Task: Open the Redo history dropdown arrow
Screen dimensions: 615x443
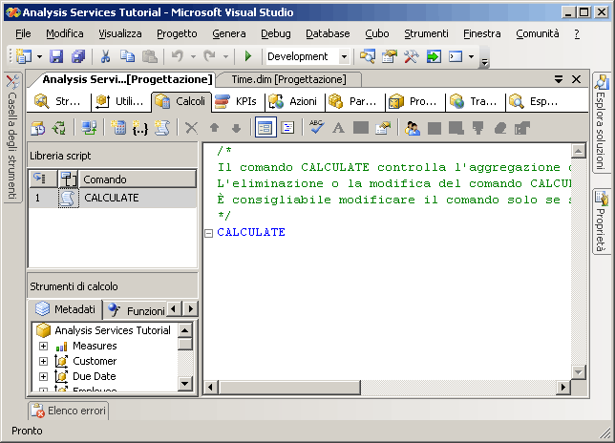Action: click(x=225, y=56)
